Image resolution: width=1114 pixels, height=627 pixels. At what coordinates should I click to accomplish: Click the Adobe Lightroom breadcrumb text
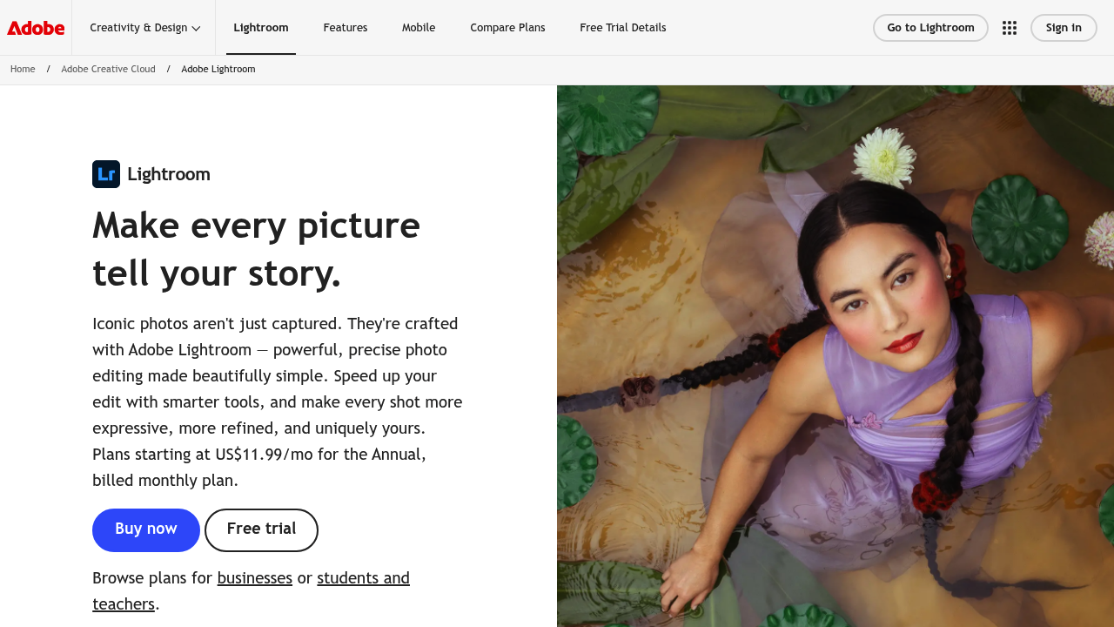click(x=218, y=70)
